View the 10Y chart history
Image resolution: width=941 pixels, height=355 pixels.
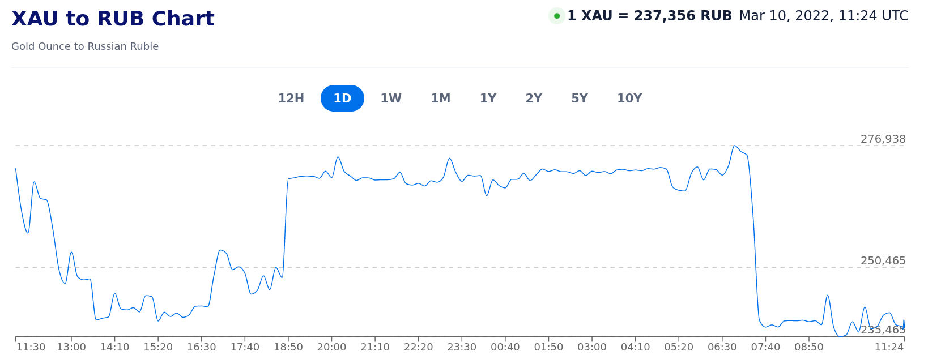(x=629, y=99)
